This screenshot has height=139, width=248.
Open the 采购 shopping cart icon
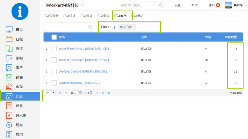(x=9, y=58)
